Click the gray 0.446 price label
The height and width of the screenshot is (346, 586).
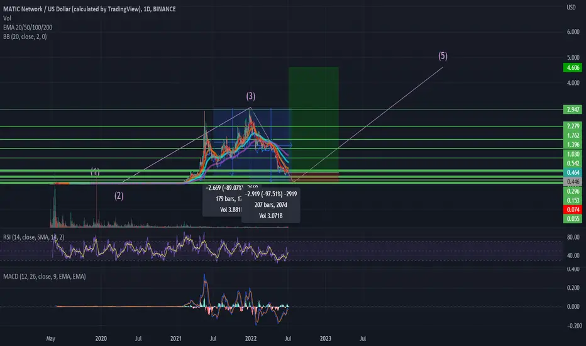[x=573, y=182]
